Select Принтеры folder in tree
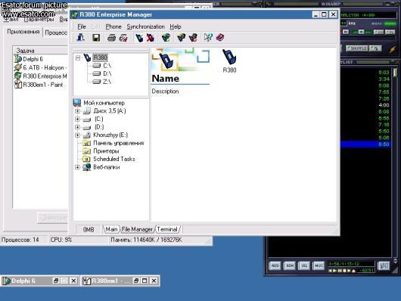 click(x=106, y=151)
